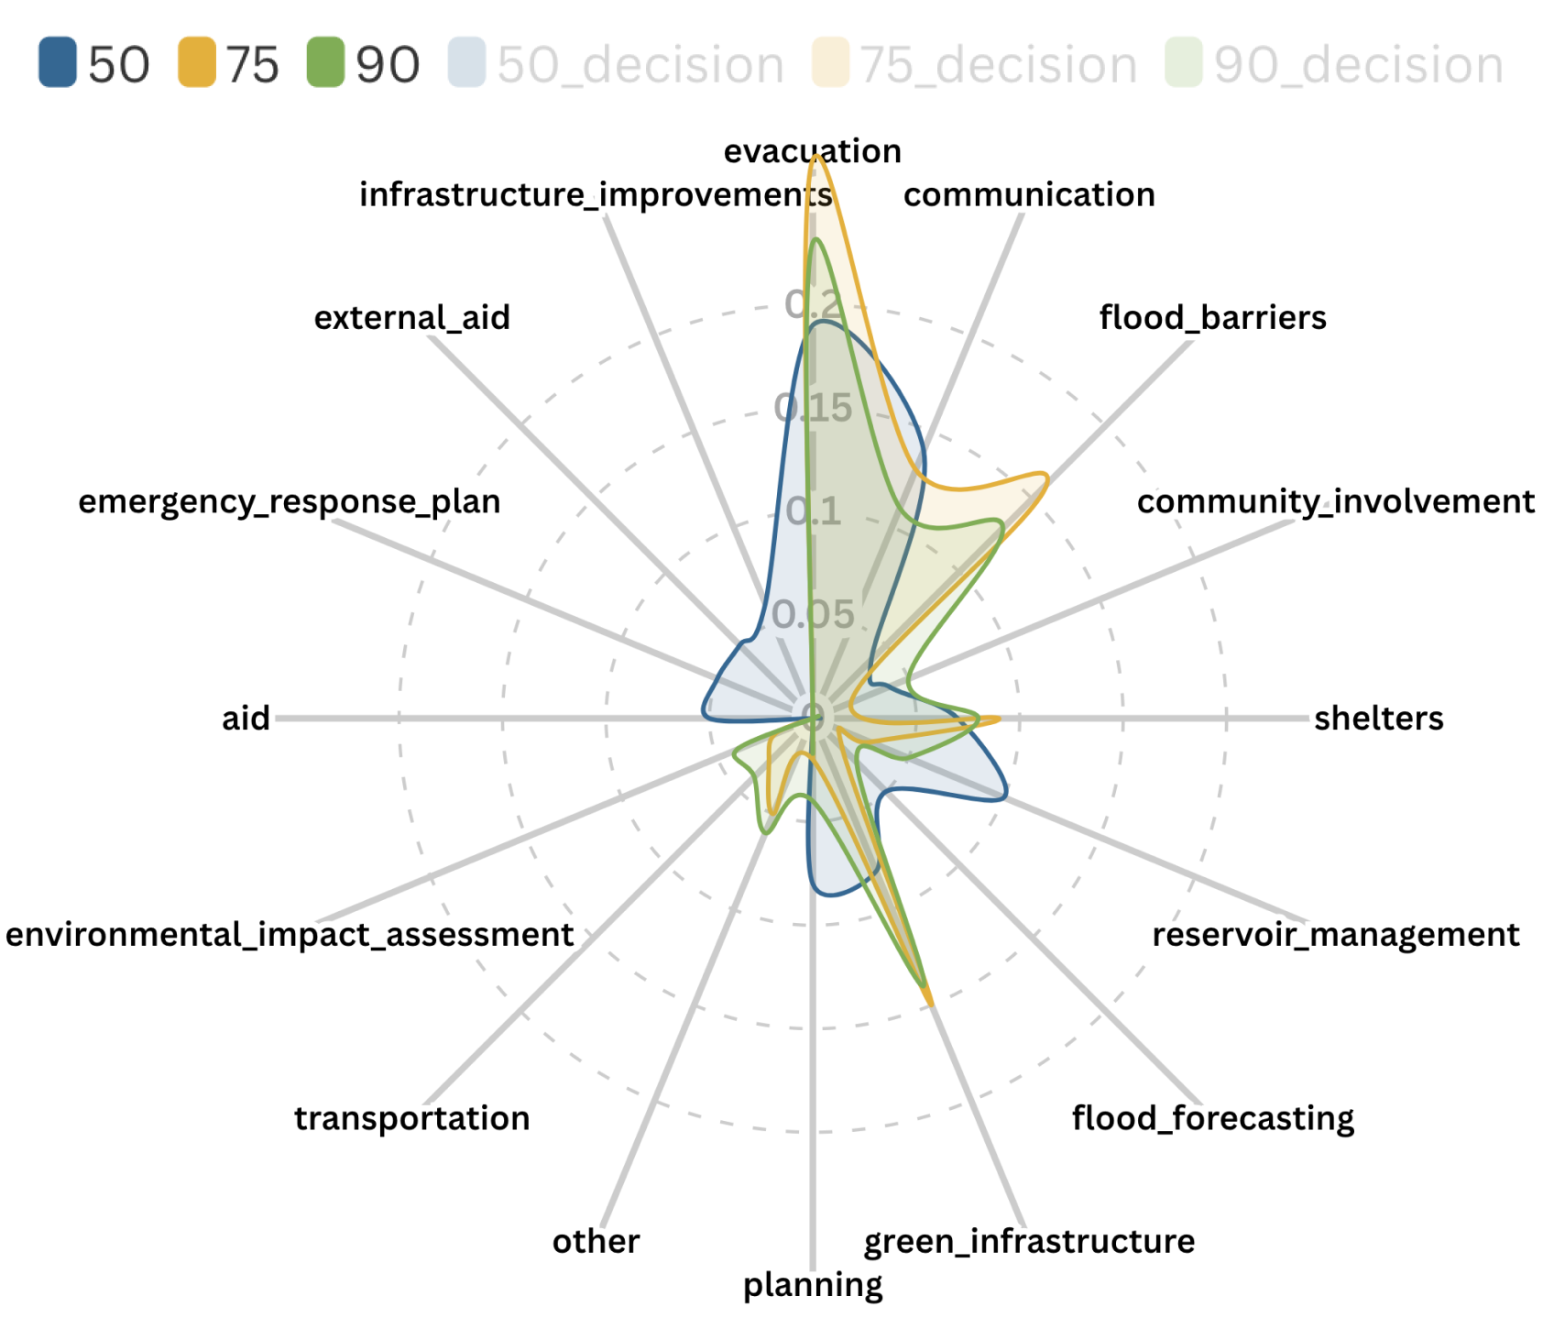
Task: Click the evacuation axis label
Action: 812,151
